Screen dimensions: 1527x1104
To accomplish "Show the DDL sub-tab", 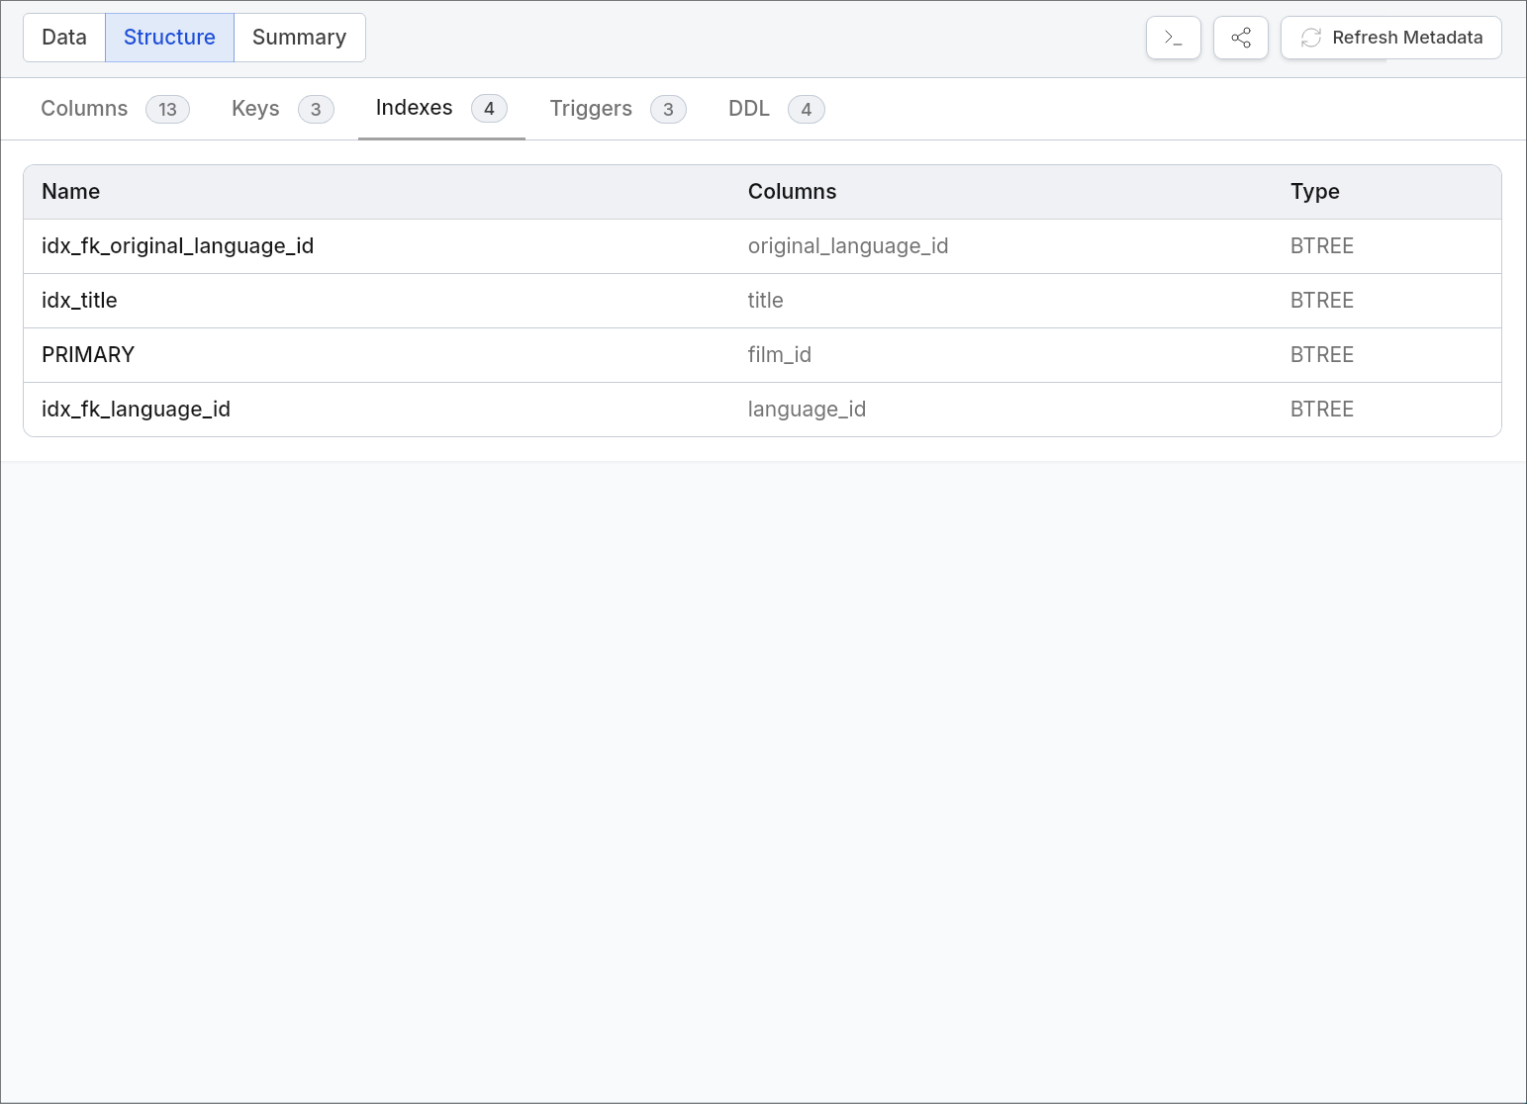I will point(776,109).
